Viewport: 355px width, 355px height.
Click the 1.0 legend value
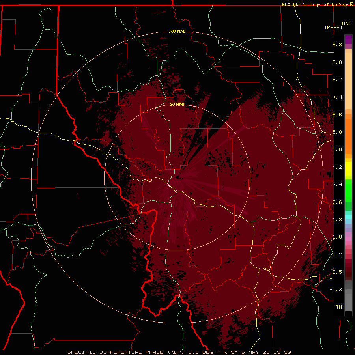[337, 237]
